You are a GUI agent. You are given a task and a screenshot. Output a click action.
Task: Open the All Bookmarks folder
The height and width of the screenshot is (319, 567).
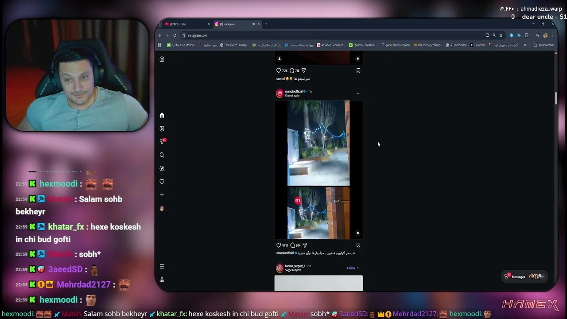click(x=544, y=45)
